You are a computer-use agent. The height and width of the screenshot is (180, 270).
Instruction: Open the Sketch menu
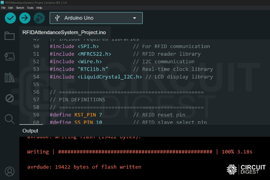[20, 8]
